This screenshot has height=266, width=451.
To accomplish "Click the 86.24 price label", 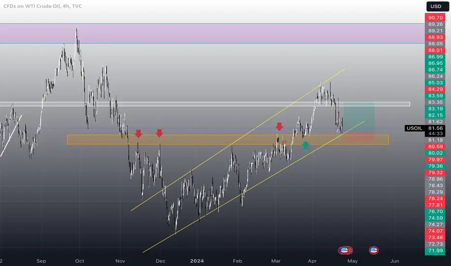I will [436, 76].
